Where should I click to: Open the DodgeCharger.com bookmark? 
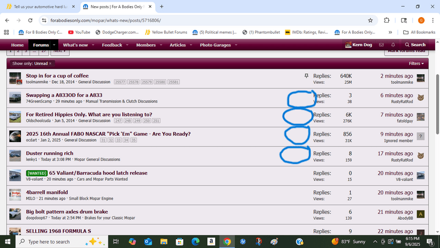(x=117, y=33)
